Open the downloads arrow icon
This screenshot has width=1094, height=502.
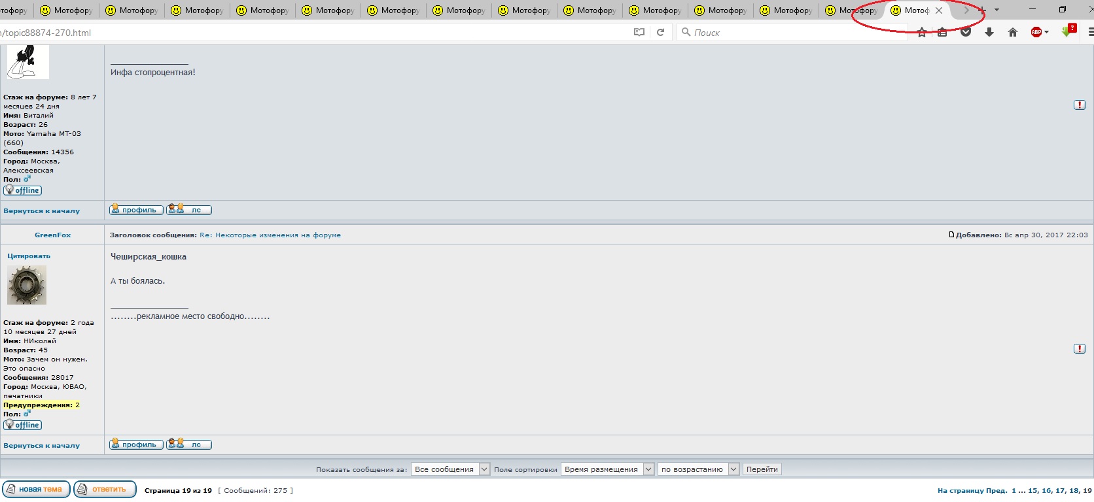pos(989,32)
